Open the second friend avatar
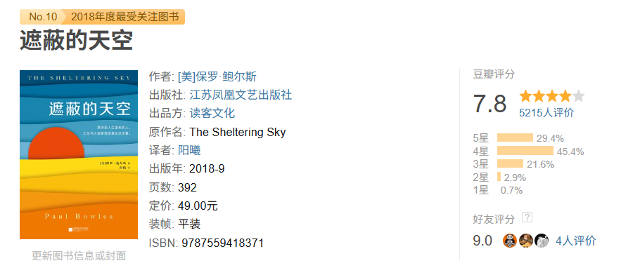Image resolution: width=621 pixels, height=275 pixels. pos(525,241)
